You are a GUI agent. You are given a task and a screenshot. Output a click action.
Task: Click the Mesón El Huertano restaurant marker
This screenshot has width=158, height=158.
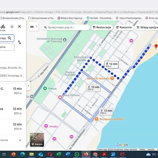click(112, 78)
